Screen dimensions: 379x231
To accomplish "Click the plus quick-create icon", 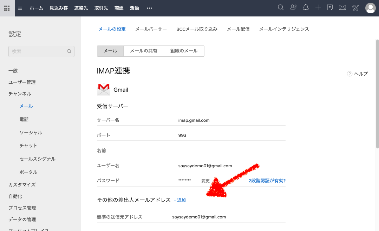I will coord(318,8).
